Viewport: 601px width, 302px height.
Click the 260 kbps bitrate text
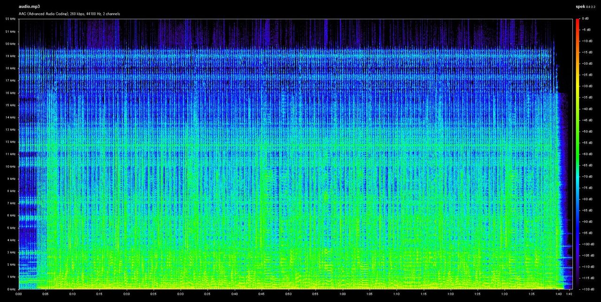point(77,14)
